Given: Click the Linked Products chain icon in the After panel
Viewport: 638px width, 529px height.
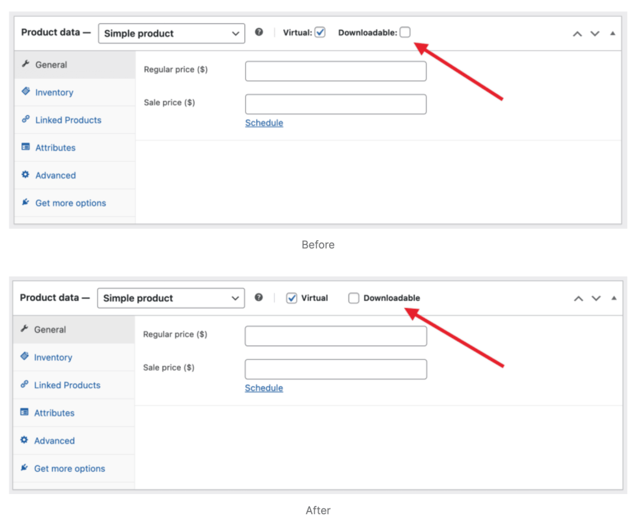Looking at the screenshot, I should (25, 385).
